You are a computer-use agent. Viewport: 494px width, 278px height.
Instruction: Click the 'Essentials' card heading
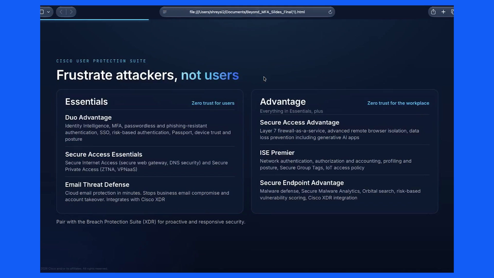(x=86, y=102)
